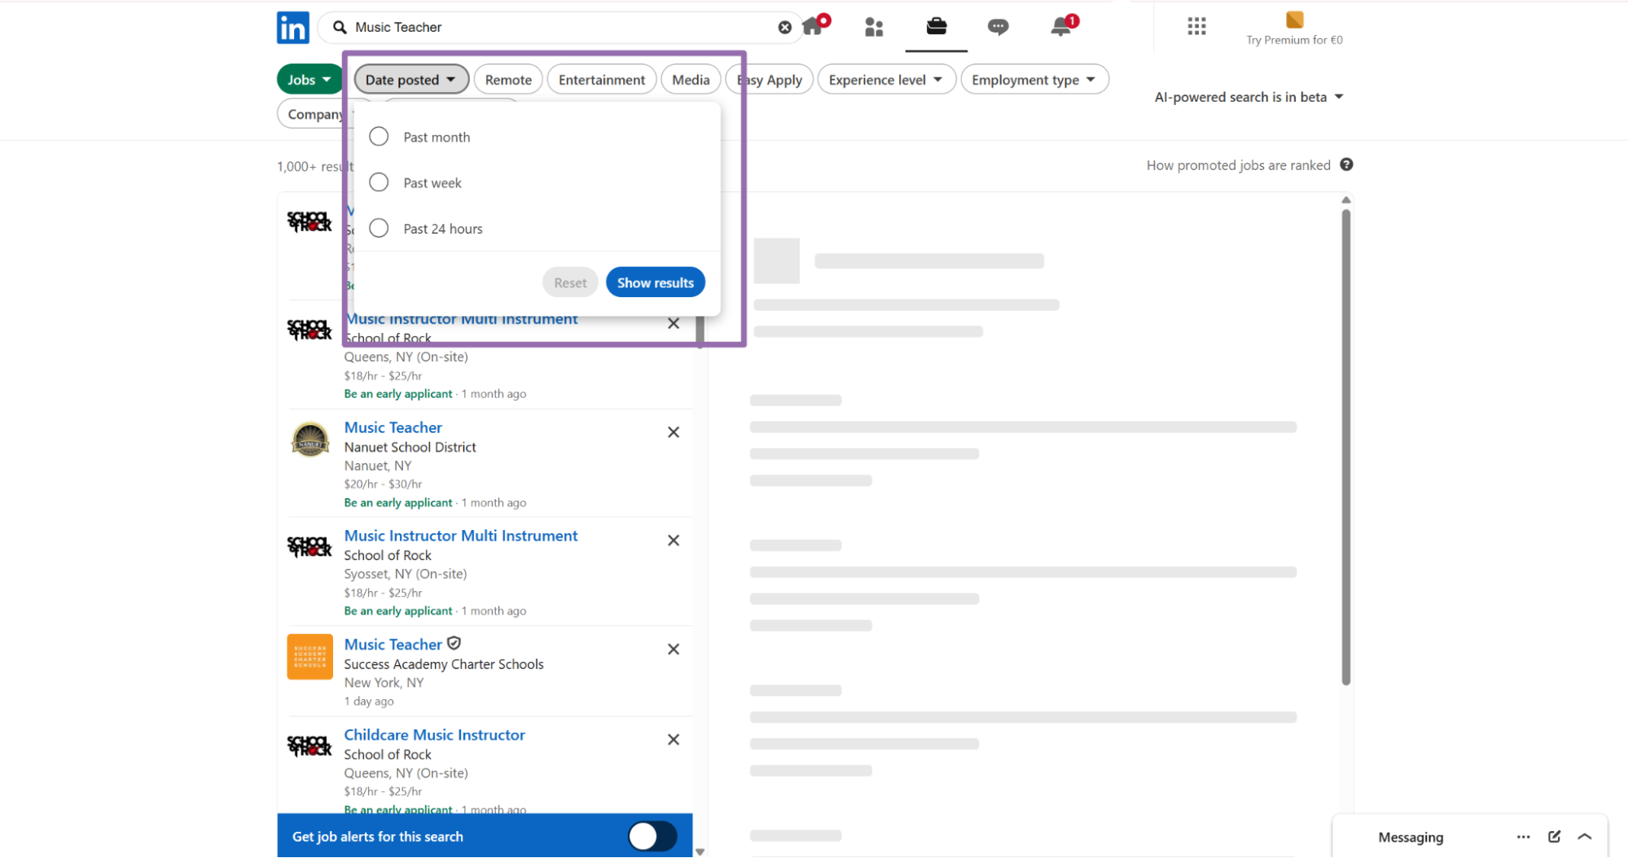The image size is (1628, 858).
Task: Open the Jobs filter dropdown
Action: click(309, 80)
